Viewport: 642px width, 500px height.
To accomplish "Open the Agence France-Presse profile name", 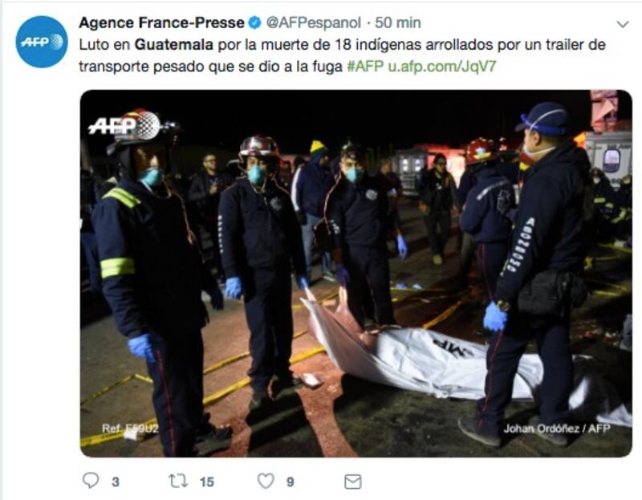I will tap(161, 22).
